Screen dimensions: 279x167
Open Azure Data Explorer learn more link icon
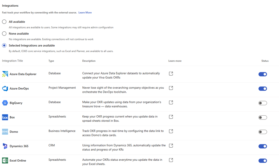pyautogui.click(x=171, y=74)
